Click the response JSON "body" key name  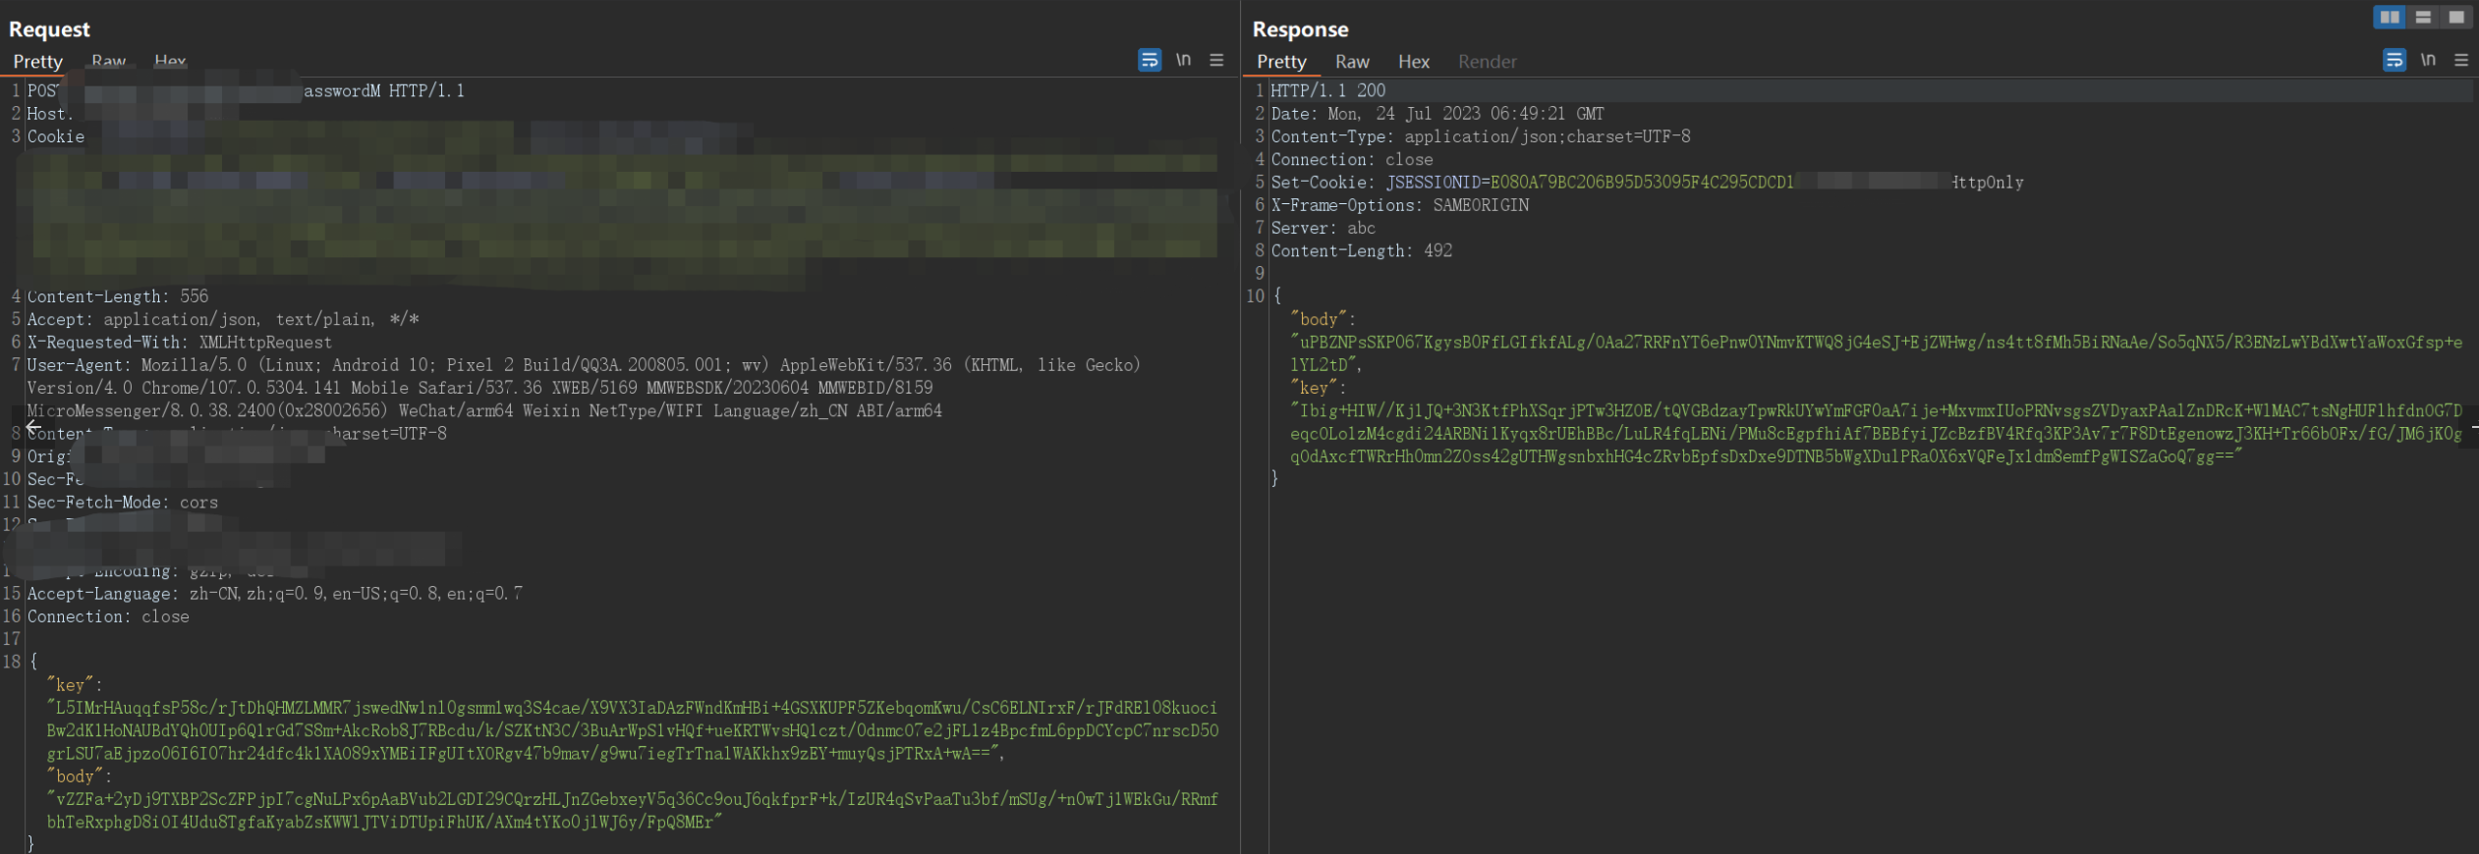[x=1318, y=319]
